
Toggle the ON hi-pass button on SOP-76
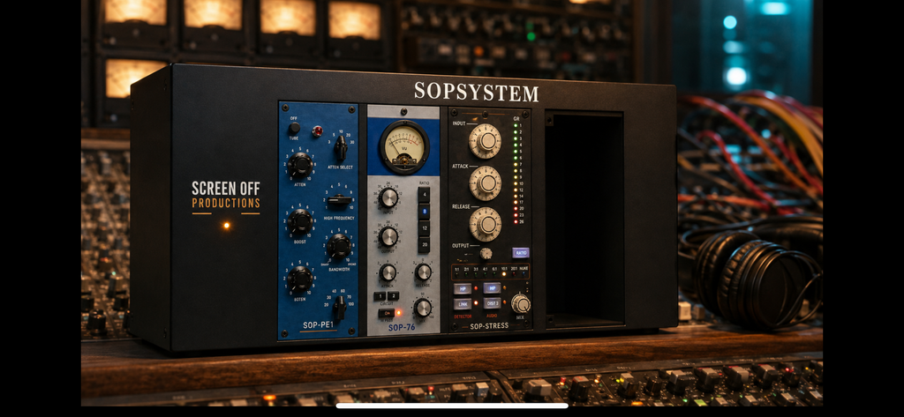[387, 313]
